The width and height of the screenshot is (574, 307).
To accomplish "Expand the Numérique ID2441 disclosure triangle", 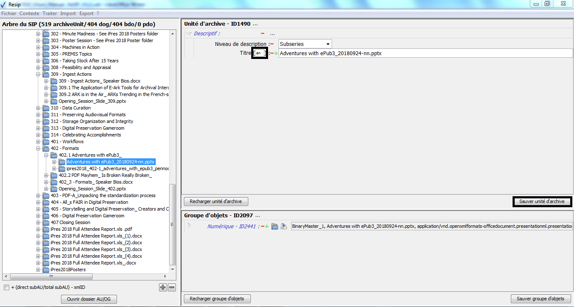I will tap(189, 226).
